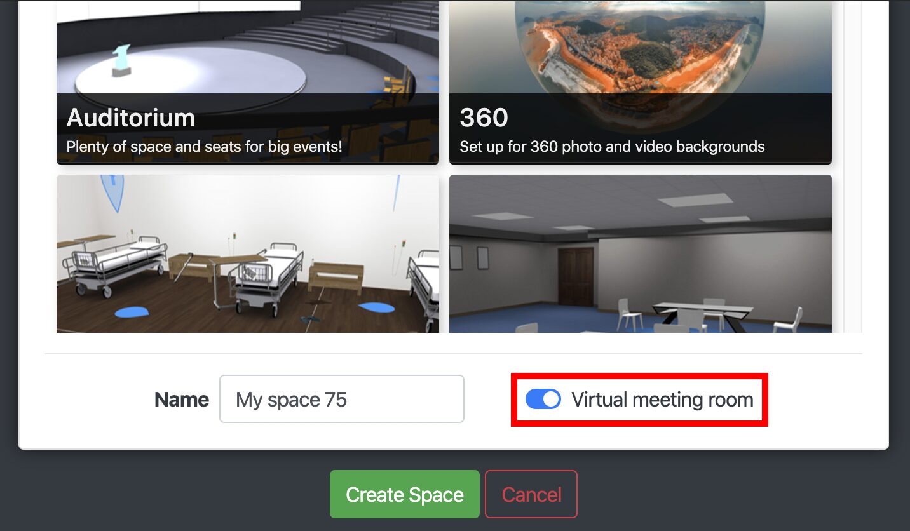910x531 pixels.
Task: Choose the 360 photo template thumbnail
Action: 641,82
